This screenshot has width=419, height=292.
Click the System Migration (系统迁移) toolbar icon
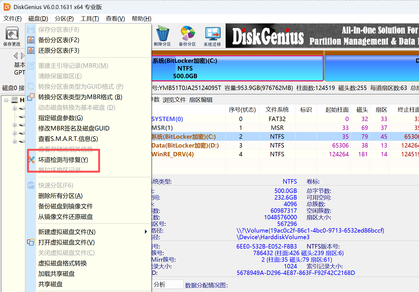point(212,36)
